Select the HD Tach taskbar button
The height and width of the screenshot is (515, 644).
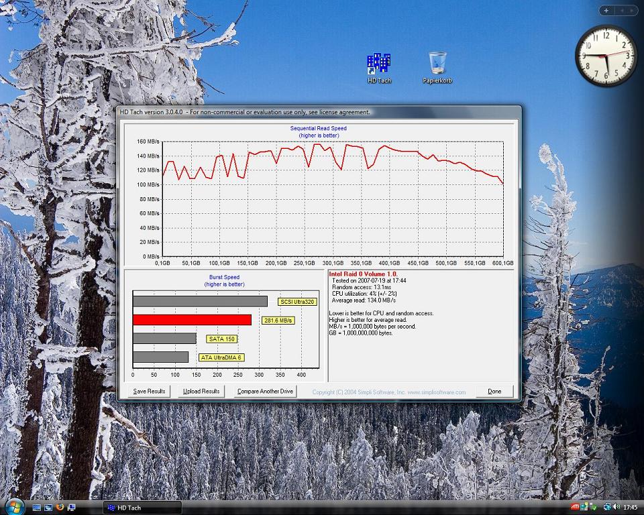142,508
